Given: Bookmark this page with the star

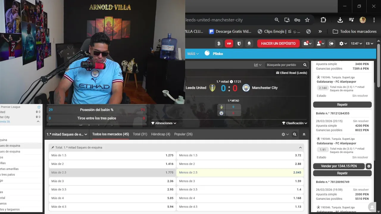Looking at the screenshot, I should [x=307, y=20].
